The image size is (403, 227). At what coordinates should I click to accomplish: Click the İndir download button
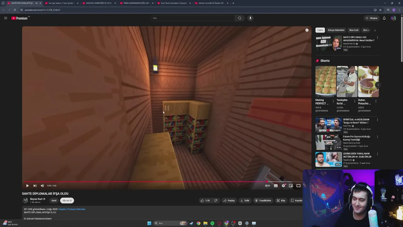coord(245,201)
